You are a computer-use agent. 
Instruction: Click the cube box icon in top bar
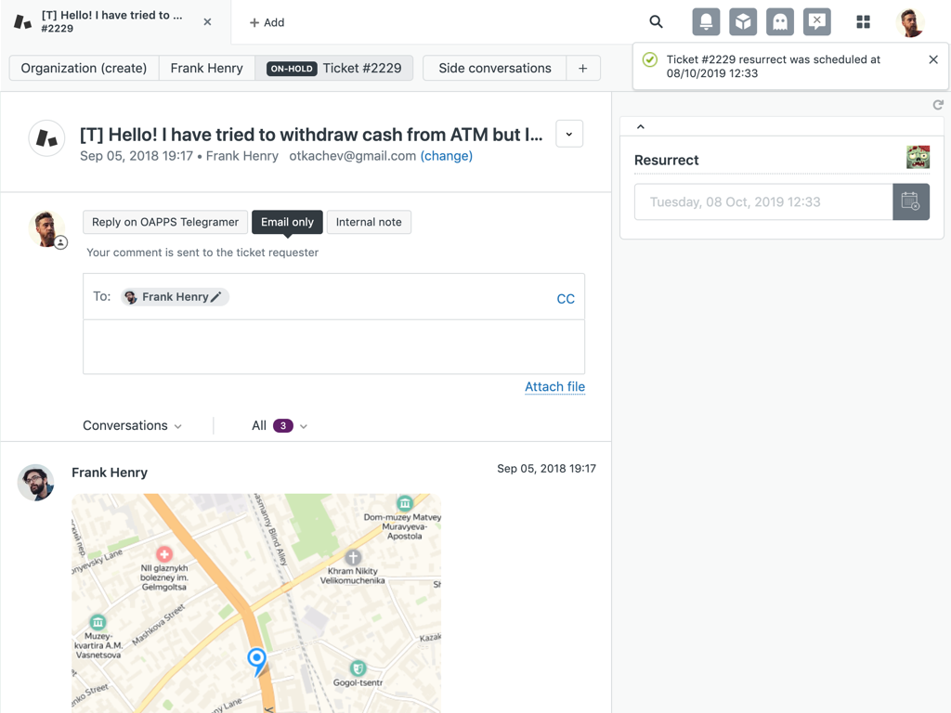pos(743,22)
